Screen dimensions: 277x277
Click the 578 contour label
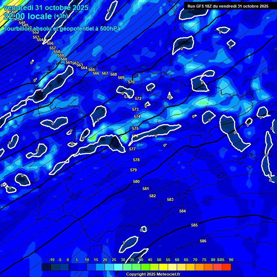[136, 160]
